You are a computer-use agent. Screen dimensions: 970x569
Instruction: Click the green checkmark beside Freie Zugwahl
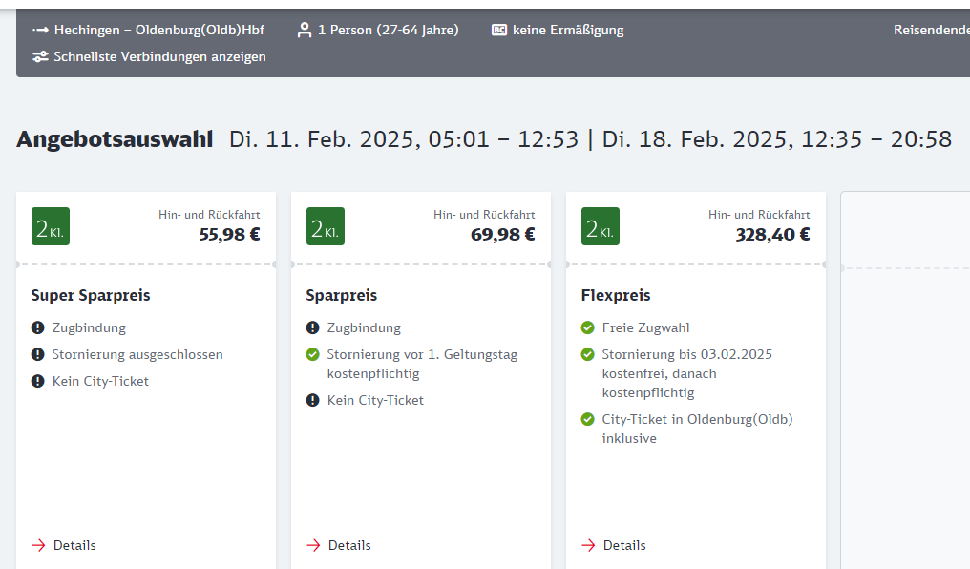[x=588, y=328]
